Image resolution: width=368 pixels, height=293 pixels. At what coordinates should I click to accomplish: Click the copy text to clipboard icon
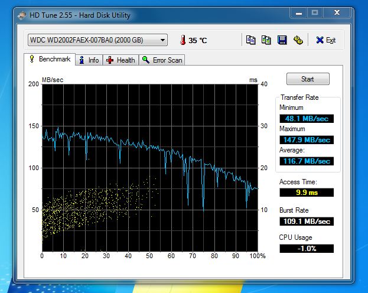click(x=250, y=40)
